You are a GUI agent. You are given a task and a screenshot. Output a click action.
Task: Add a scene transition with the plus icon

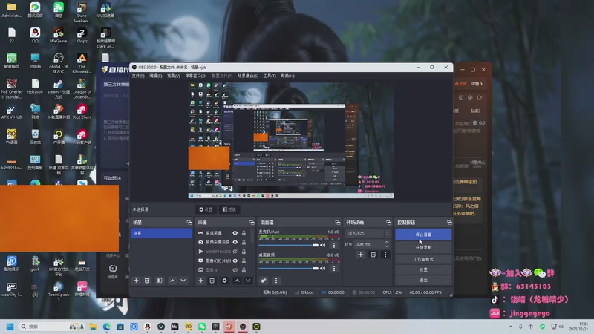361,255
